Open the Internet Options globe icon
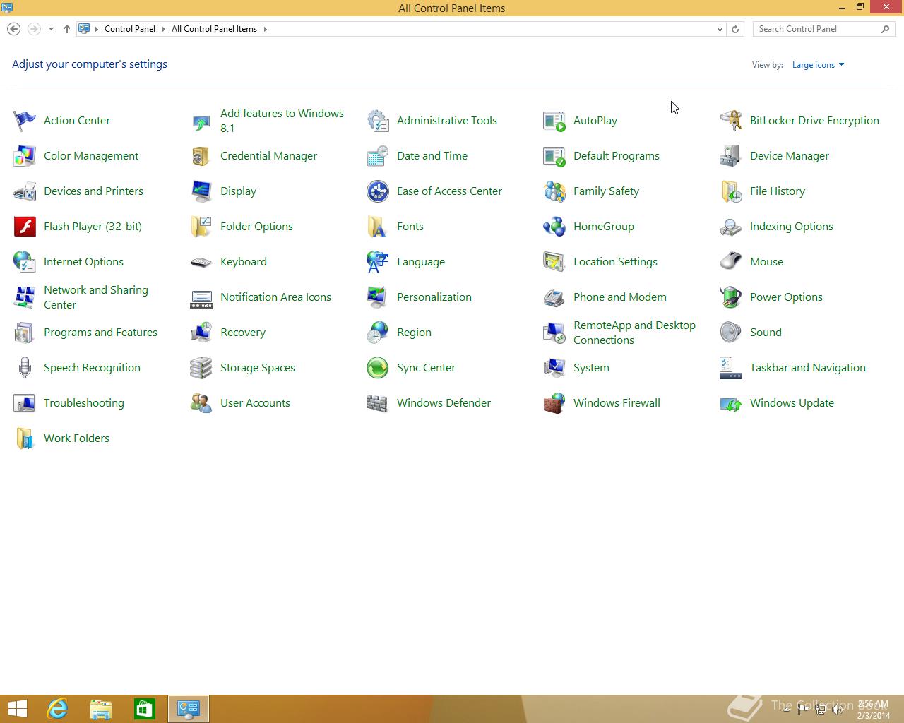The height and width of the screenshot is (723, 904). (25, 262)
